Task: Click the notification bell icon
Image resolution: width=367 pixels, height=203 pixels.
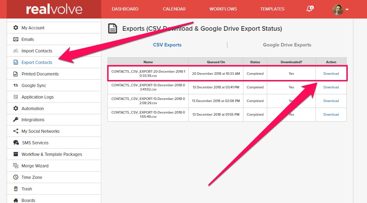Action: pos(309,9)
